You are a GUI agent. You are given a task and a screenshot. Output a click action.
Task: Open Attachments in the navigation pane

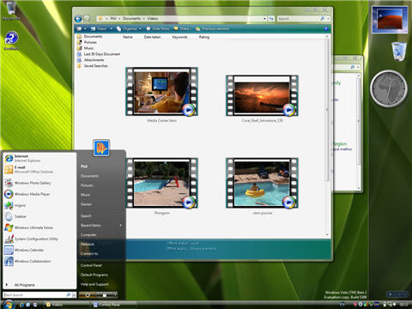point(91,60)
